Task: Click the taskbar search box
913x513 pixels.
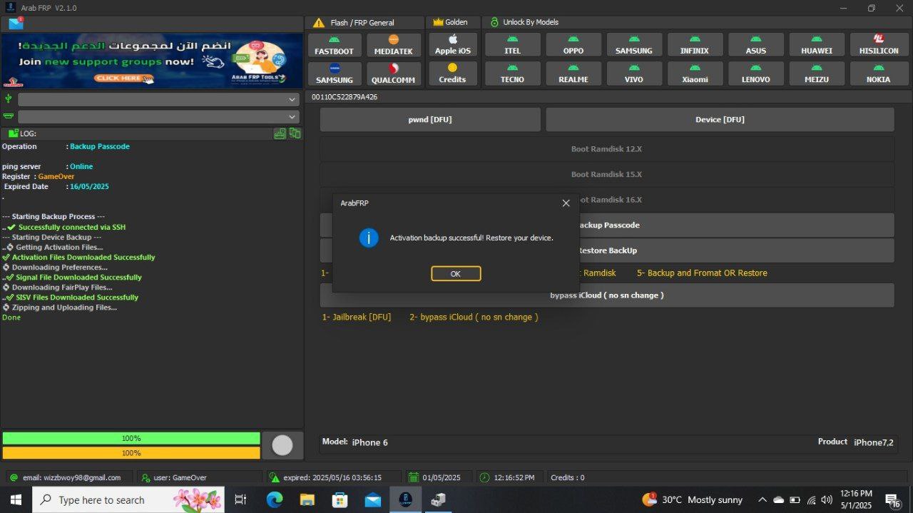Action: [x=128, y=499]
